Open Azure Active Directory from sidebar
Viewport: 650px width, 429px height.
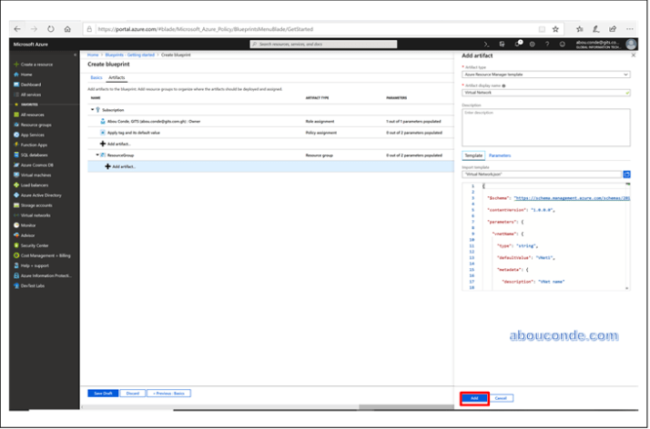41,195
